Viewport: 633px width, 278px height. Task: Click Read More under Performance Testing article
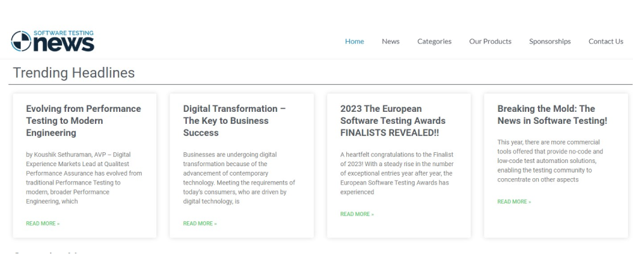coord(42,224)
